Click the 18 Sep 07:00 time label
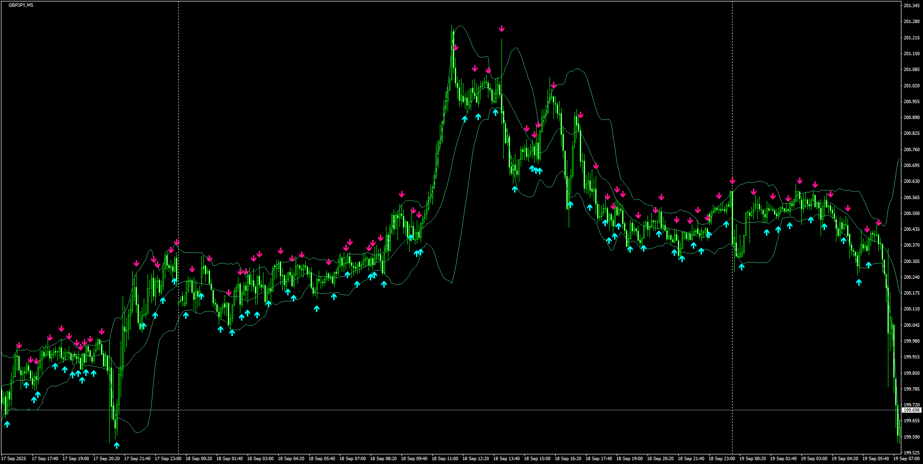Screen dimensions: 923x464 [x=352, y=459]
